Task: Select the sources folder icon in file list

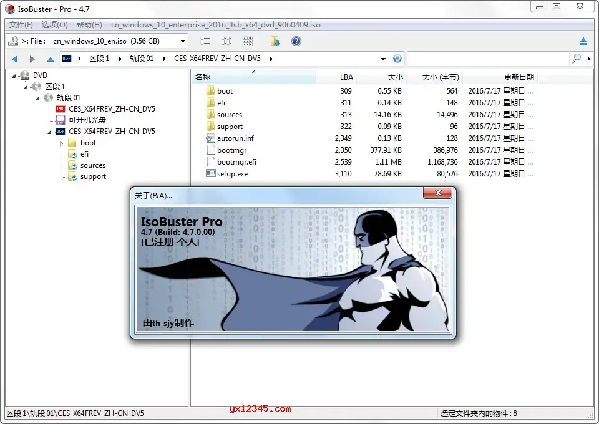Action: tap(210, 114)
